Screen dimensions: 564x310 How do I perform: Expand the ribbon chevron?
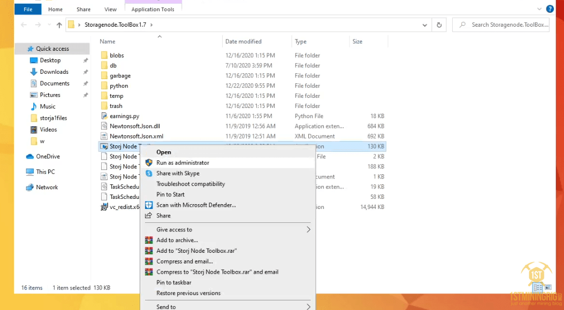[x=539, y=9]
